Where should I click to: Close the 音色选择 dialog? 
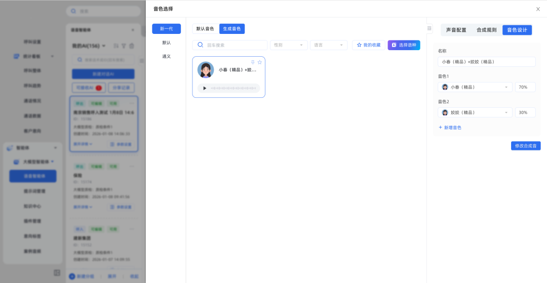point(538,9)
